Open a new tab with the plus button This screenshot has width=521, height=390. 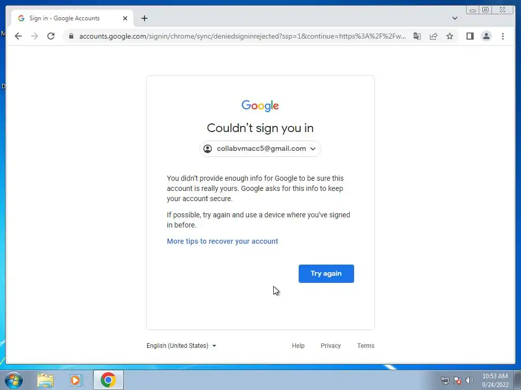(144, 18)
